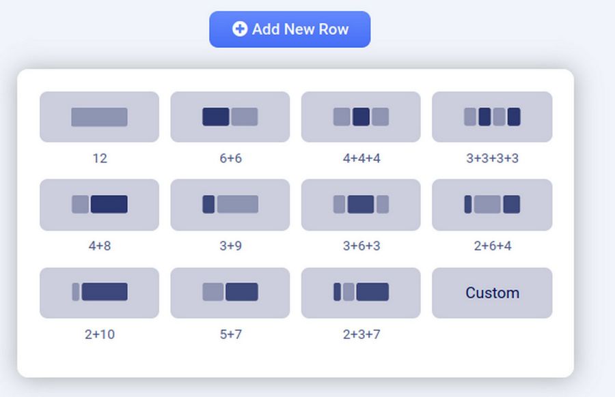Pick the 2+10 column layout tile

(x=99, y=293)
